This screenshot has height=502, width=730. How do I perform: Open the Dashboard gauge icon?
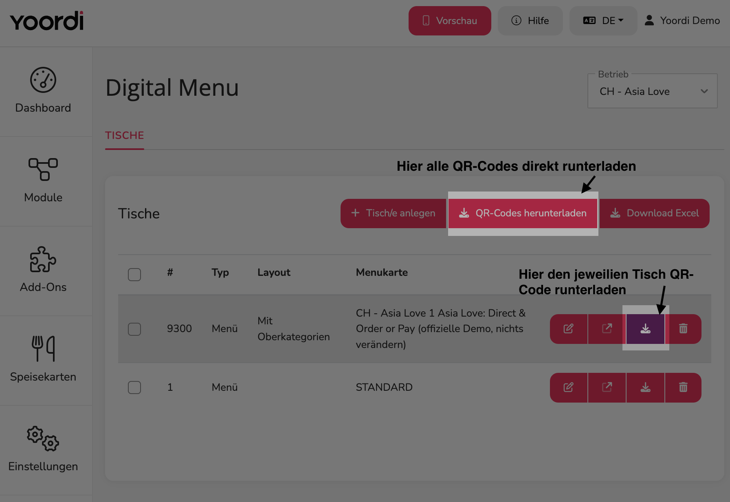pyautogui.click(x=43, y=80)
